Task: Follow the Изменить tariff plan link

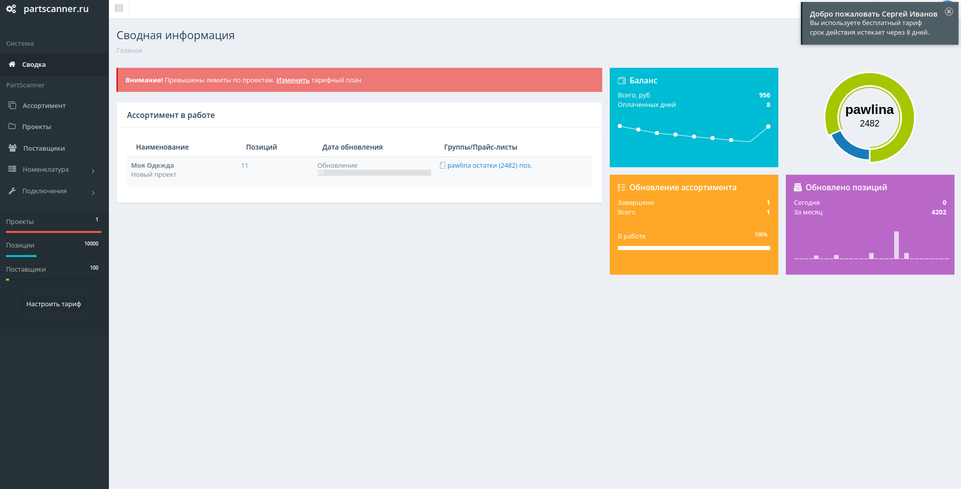Action: (293, 80)
